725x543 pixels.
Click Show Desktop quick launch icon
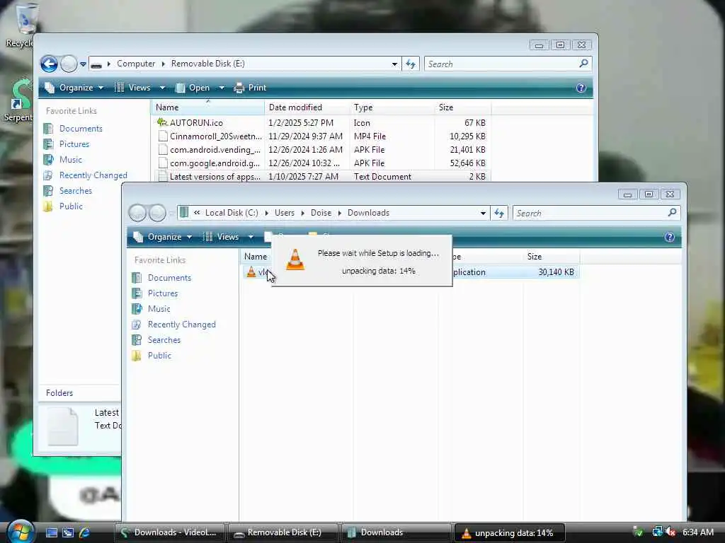pos(52,532)
